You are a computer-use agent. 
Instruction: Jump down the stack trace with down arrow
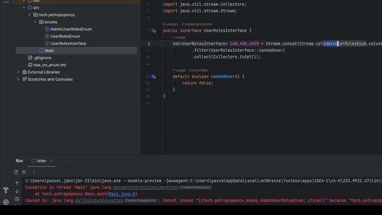(17, 191)
